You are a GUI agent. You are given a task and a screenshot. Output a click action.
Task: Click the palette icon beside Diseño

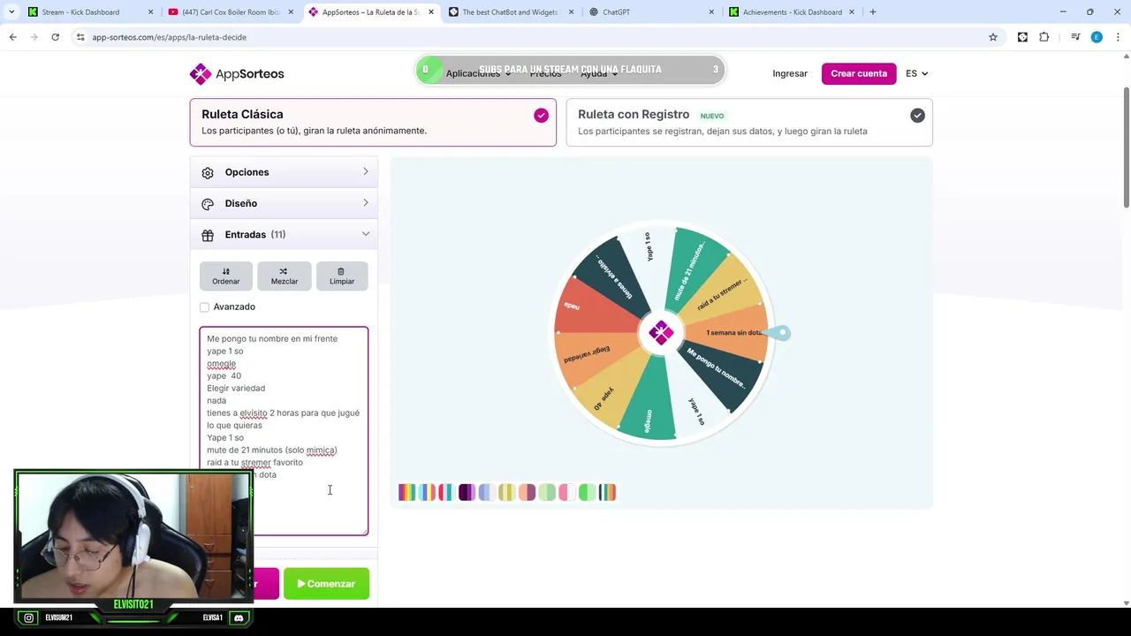click(x=208, y=204)
